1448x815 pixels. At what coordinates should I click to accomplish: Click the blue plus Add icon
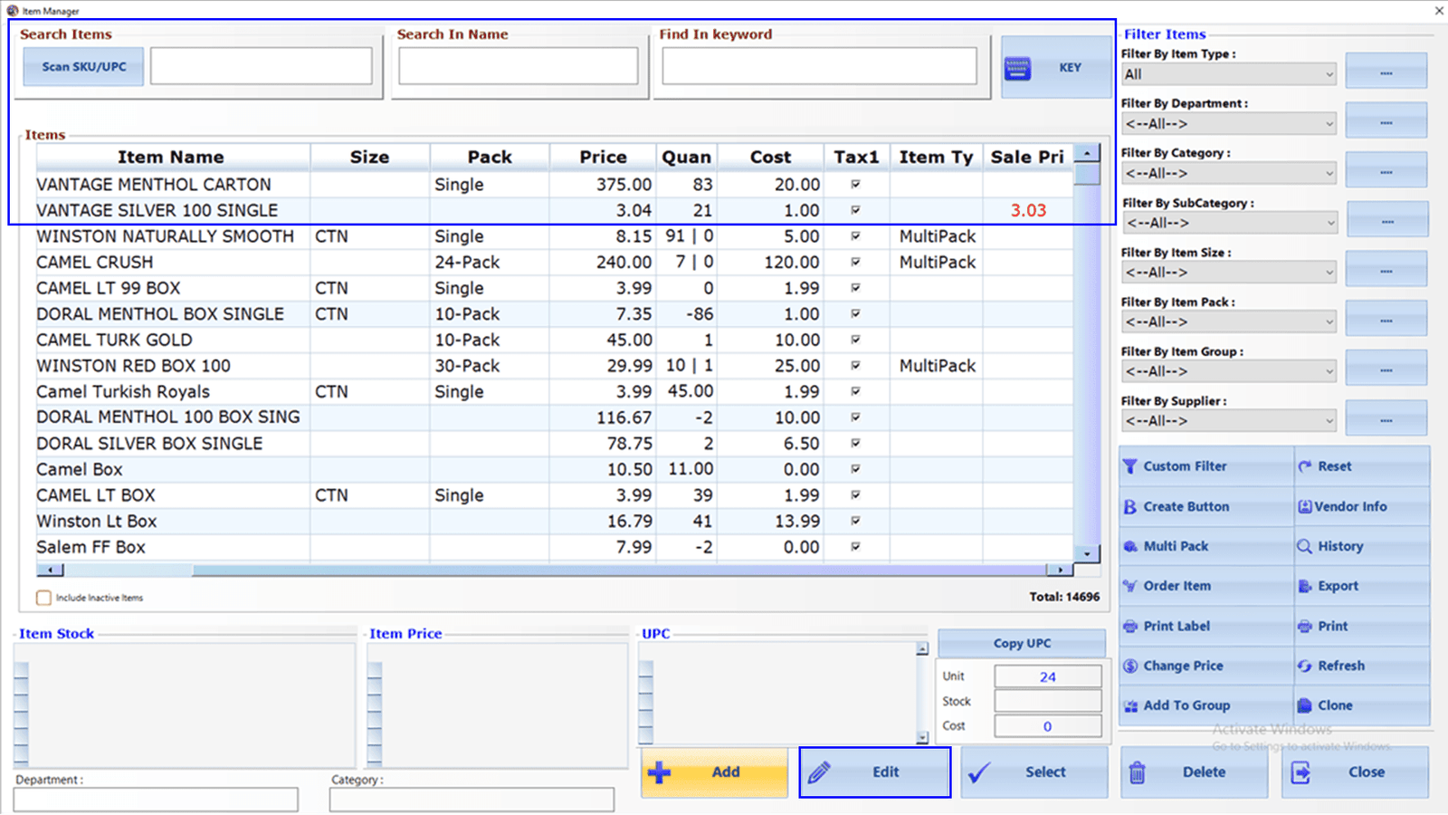click(x=660, y=772)
